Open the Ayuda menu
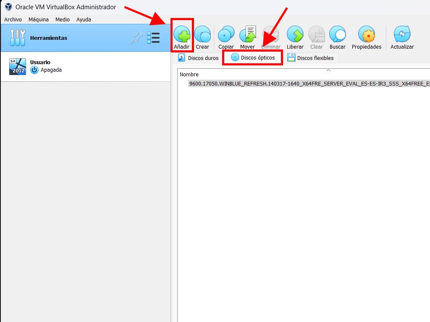The image size is (430, 322). pyautogui.click(x=84, y=19)
